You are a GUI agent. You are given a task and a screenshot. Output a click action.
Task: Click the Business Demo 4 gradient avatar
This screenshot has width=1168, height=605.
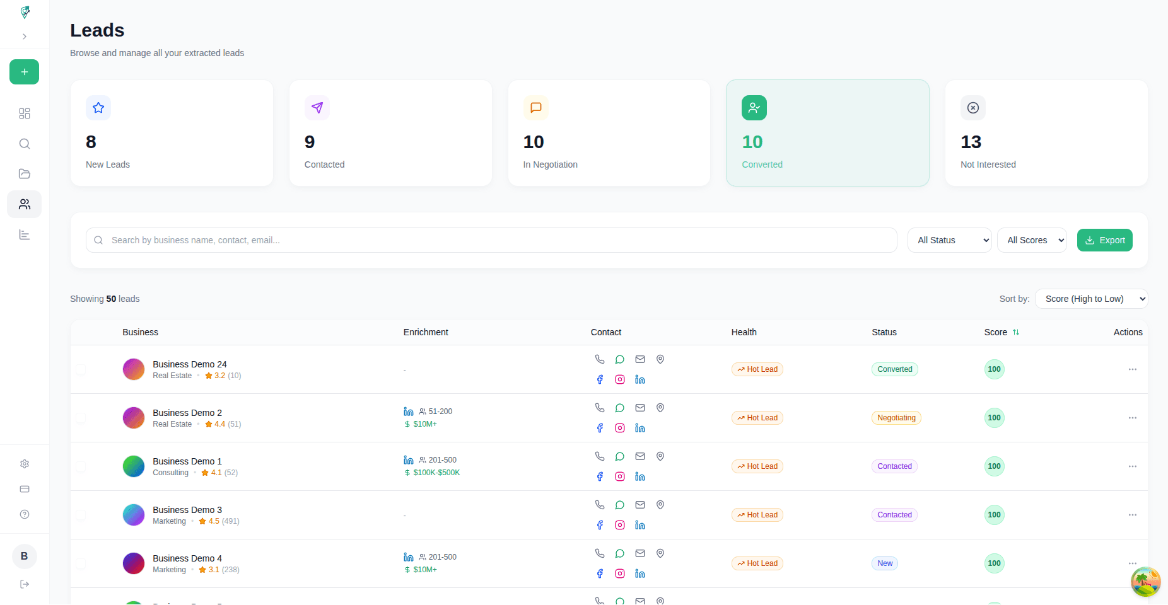134,563
